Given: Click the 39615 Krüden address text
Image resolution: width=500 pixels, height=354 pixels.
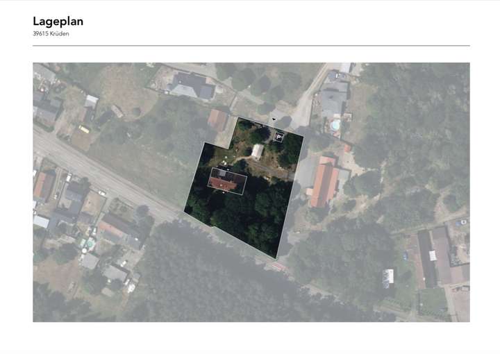Looking at the screenshot, I should tap(51, 33).
